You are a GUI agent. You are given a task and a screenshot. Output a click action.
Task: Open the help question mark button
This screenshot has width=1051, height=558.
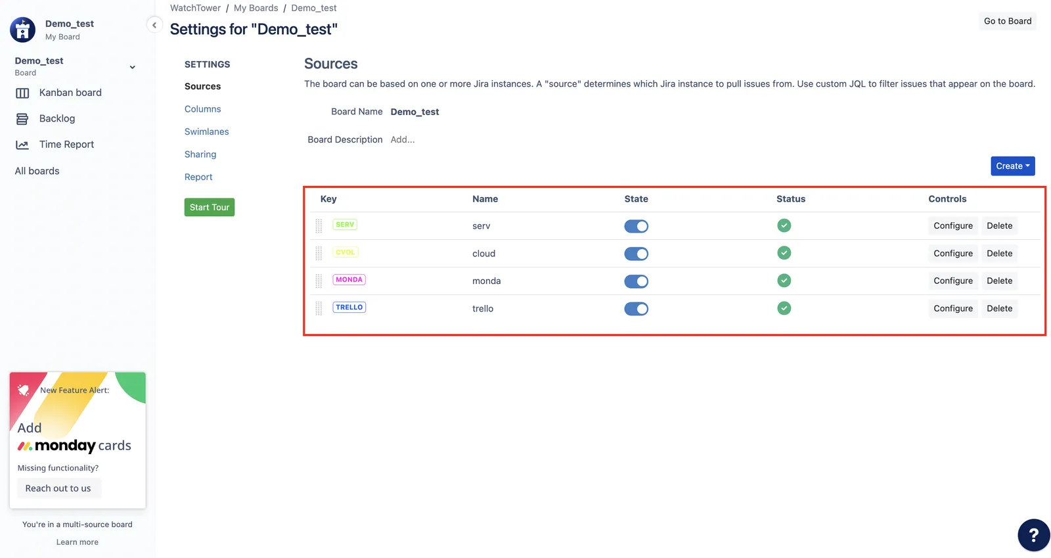tap(1033, 535)
